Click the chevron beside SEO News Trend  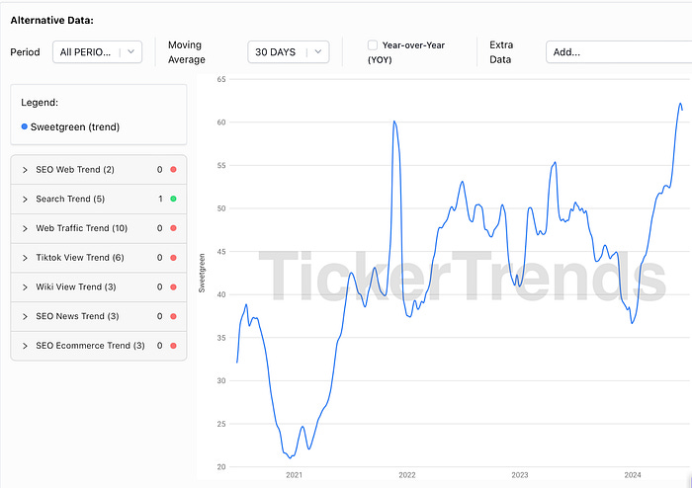25,316
